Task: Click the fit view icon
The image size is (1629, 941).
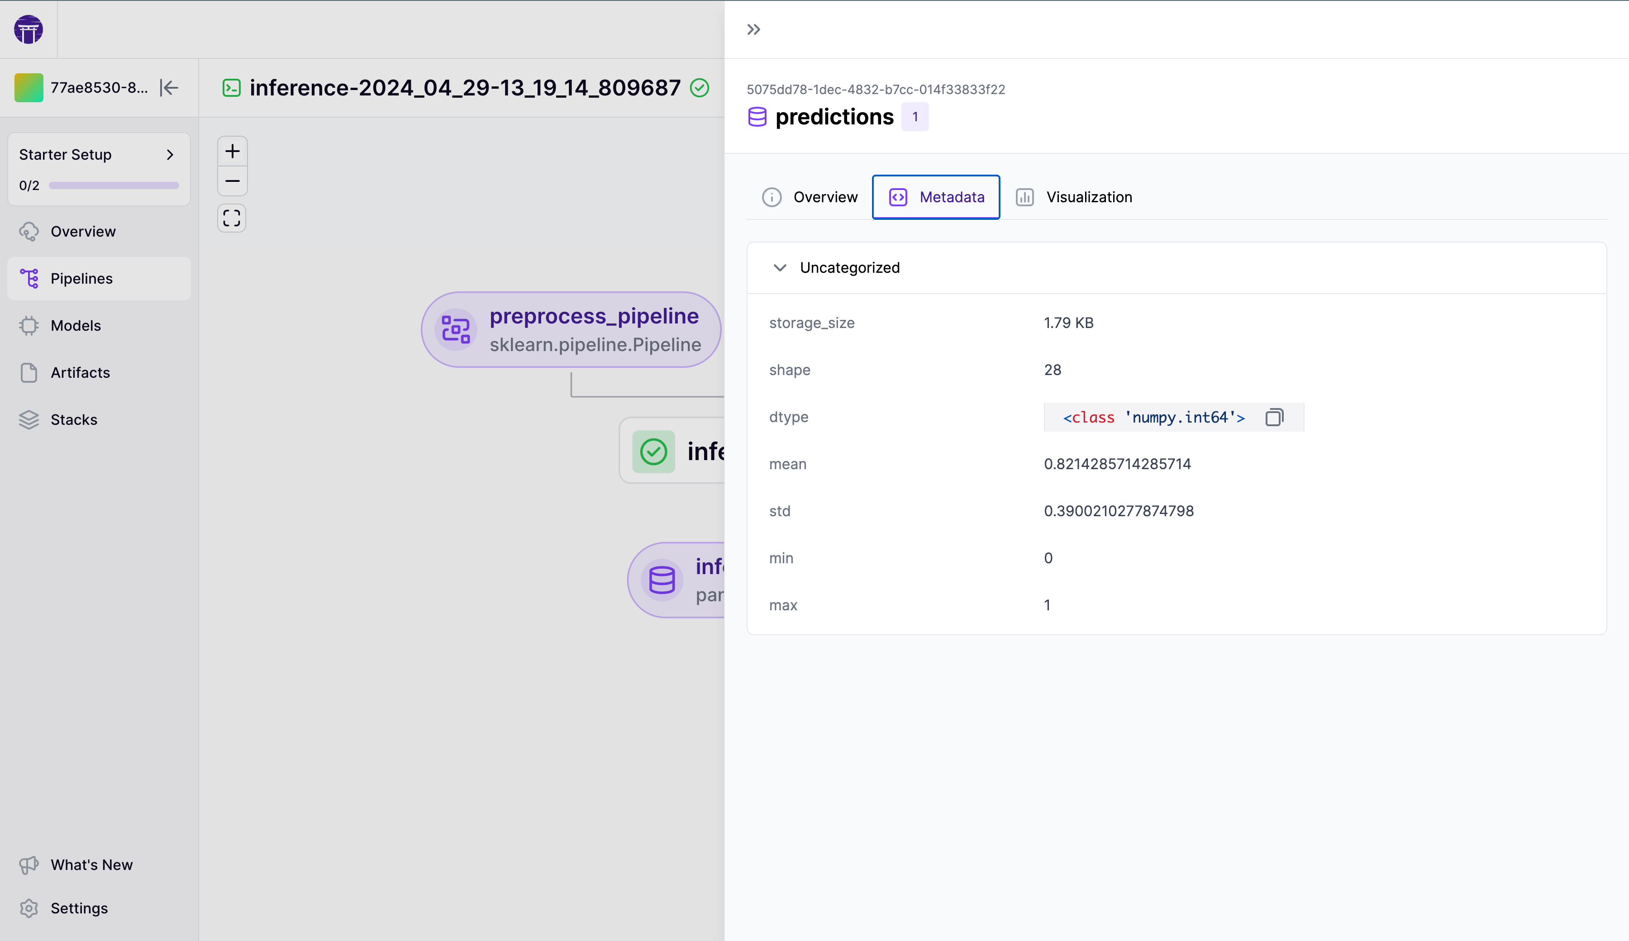Action: pyautogui.click(x=231, y=219)
